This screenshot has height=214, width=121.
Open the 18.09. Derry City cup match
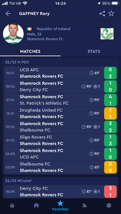click(60, 192)
